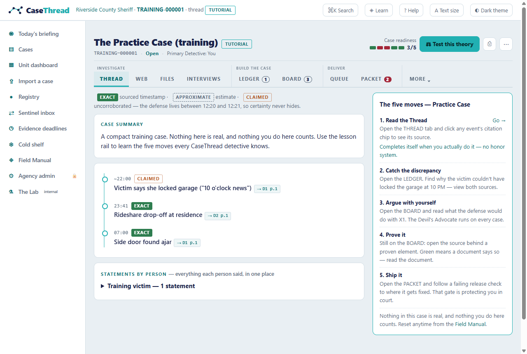
Task: Click the Case readiness progress bar
Action: point(387,48)
